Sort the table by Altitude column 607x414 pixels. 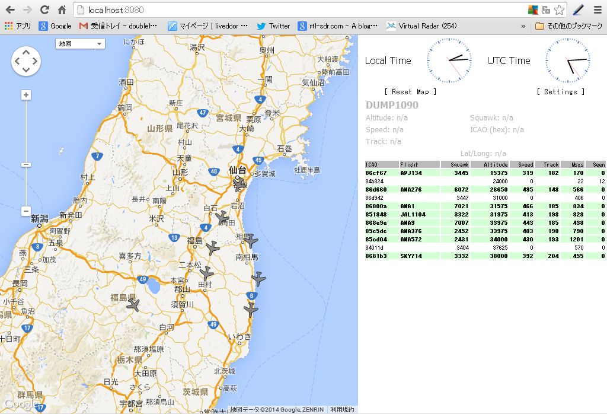click(x=490, y=165)
